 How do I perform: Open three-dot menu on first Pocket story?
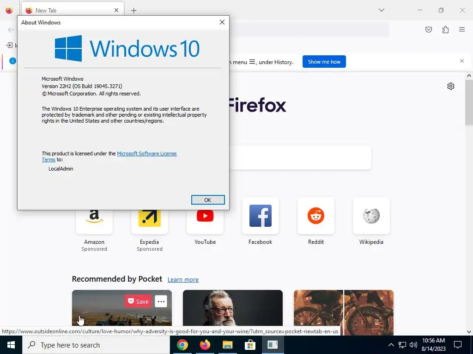pos(161,301)
